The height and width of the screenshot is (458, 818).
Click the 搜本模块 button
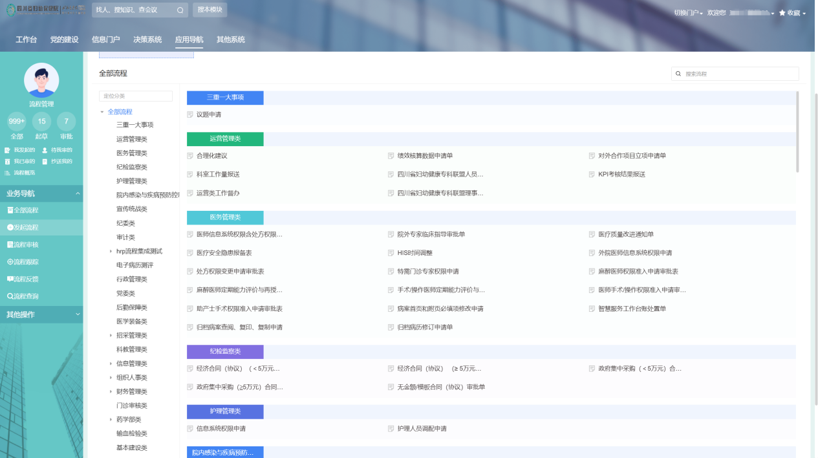pos(210,10)
